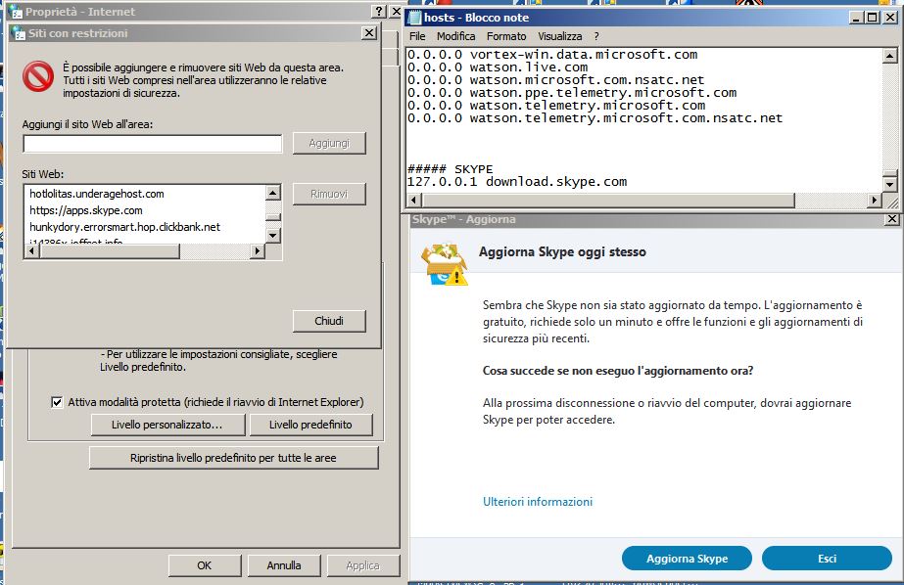Click line vortex-win.data.microsoft.com in Notepad
The height and width of the screenshot is (585, 904).
[x=552, y=55]
